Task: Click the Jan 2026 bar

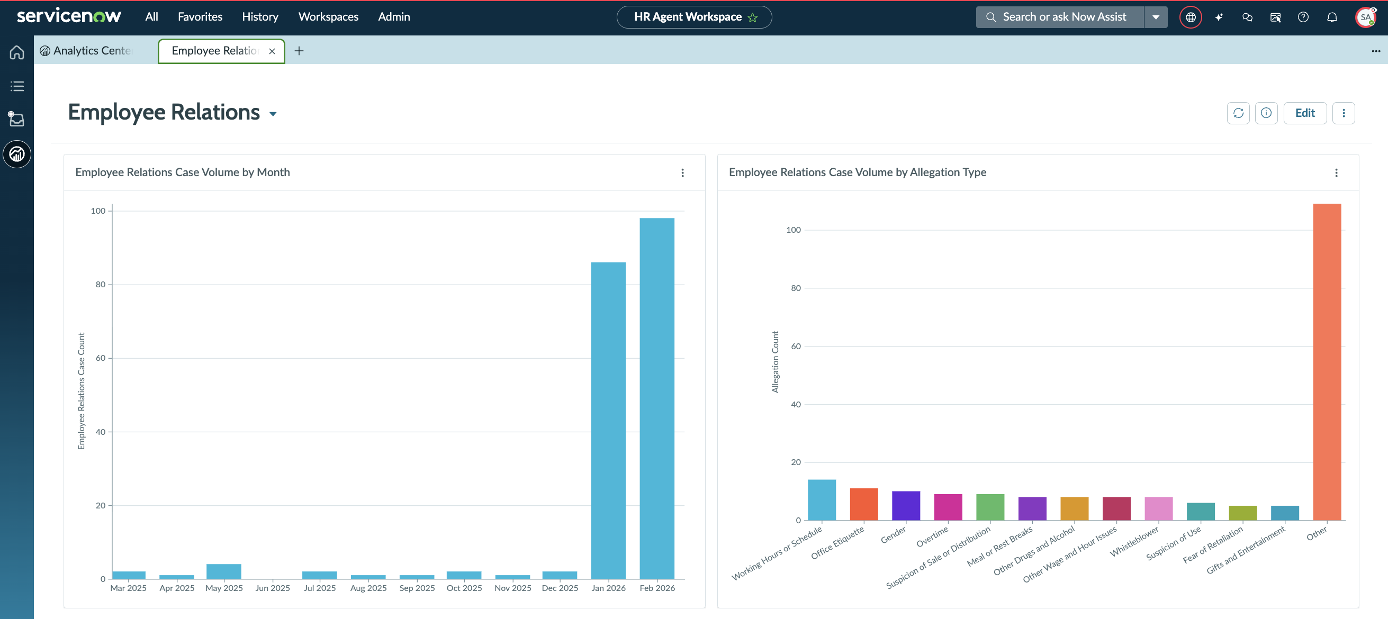Action: tap(608, 420)
